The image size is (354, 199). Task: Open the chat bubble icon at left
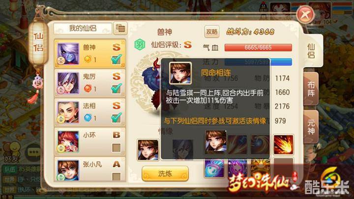coord(34,152)
